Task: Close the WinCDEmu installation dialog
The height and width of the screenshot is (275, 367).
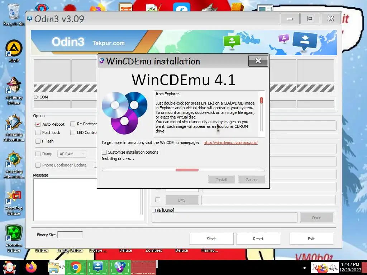Action: 258,61
